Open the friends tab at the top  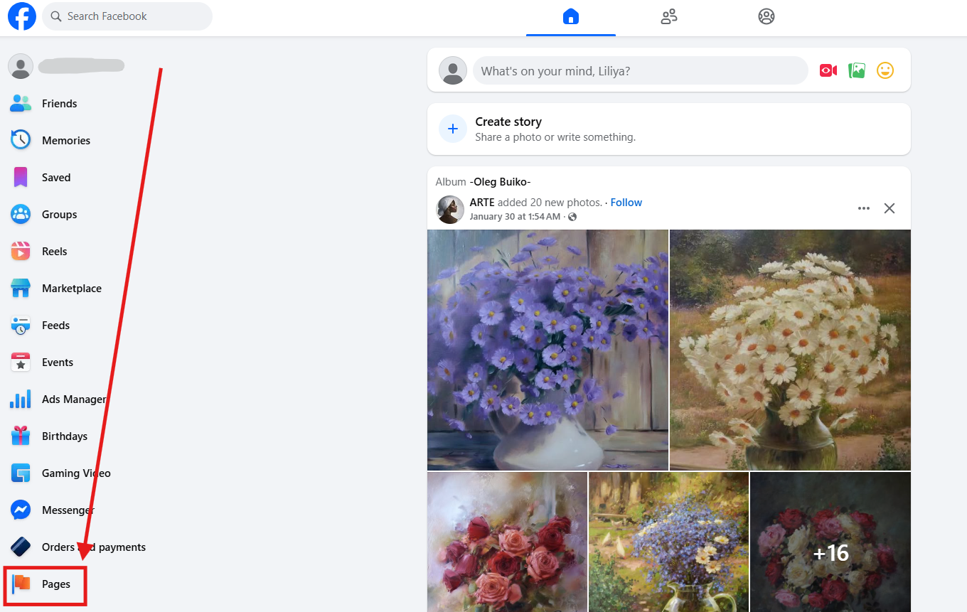point(668,16)
